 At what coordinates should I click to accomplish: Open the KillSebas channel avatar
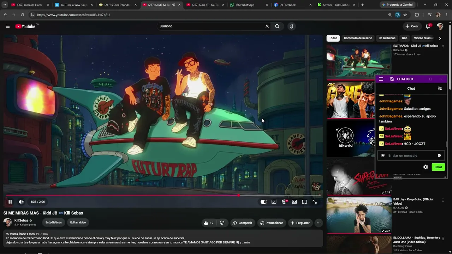pos(7,222)
